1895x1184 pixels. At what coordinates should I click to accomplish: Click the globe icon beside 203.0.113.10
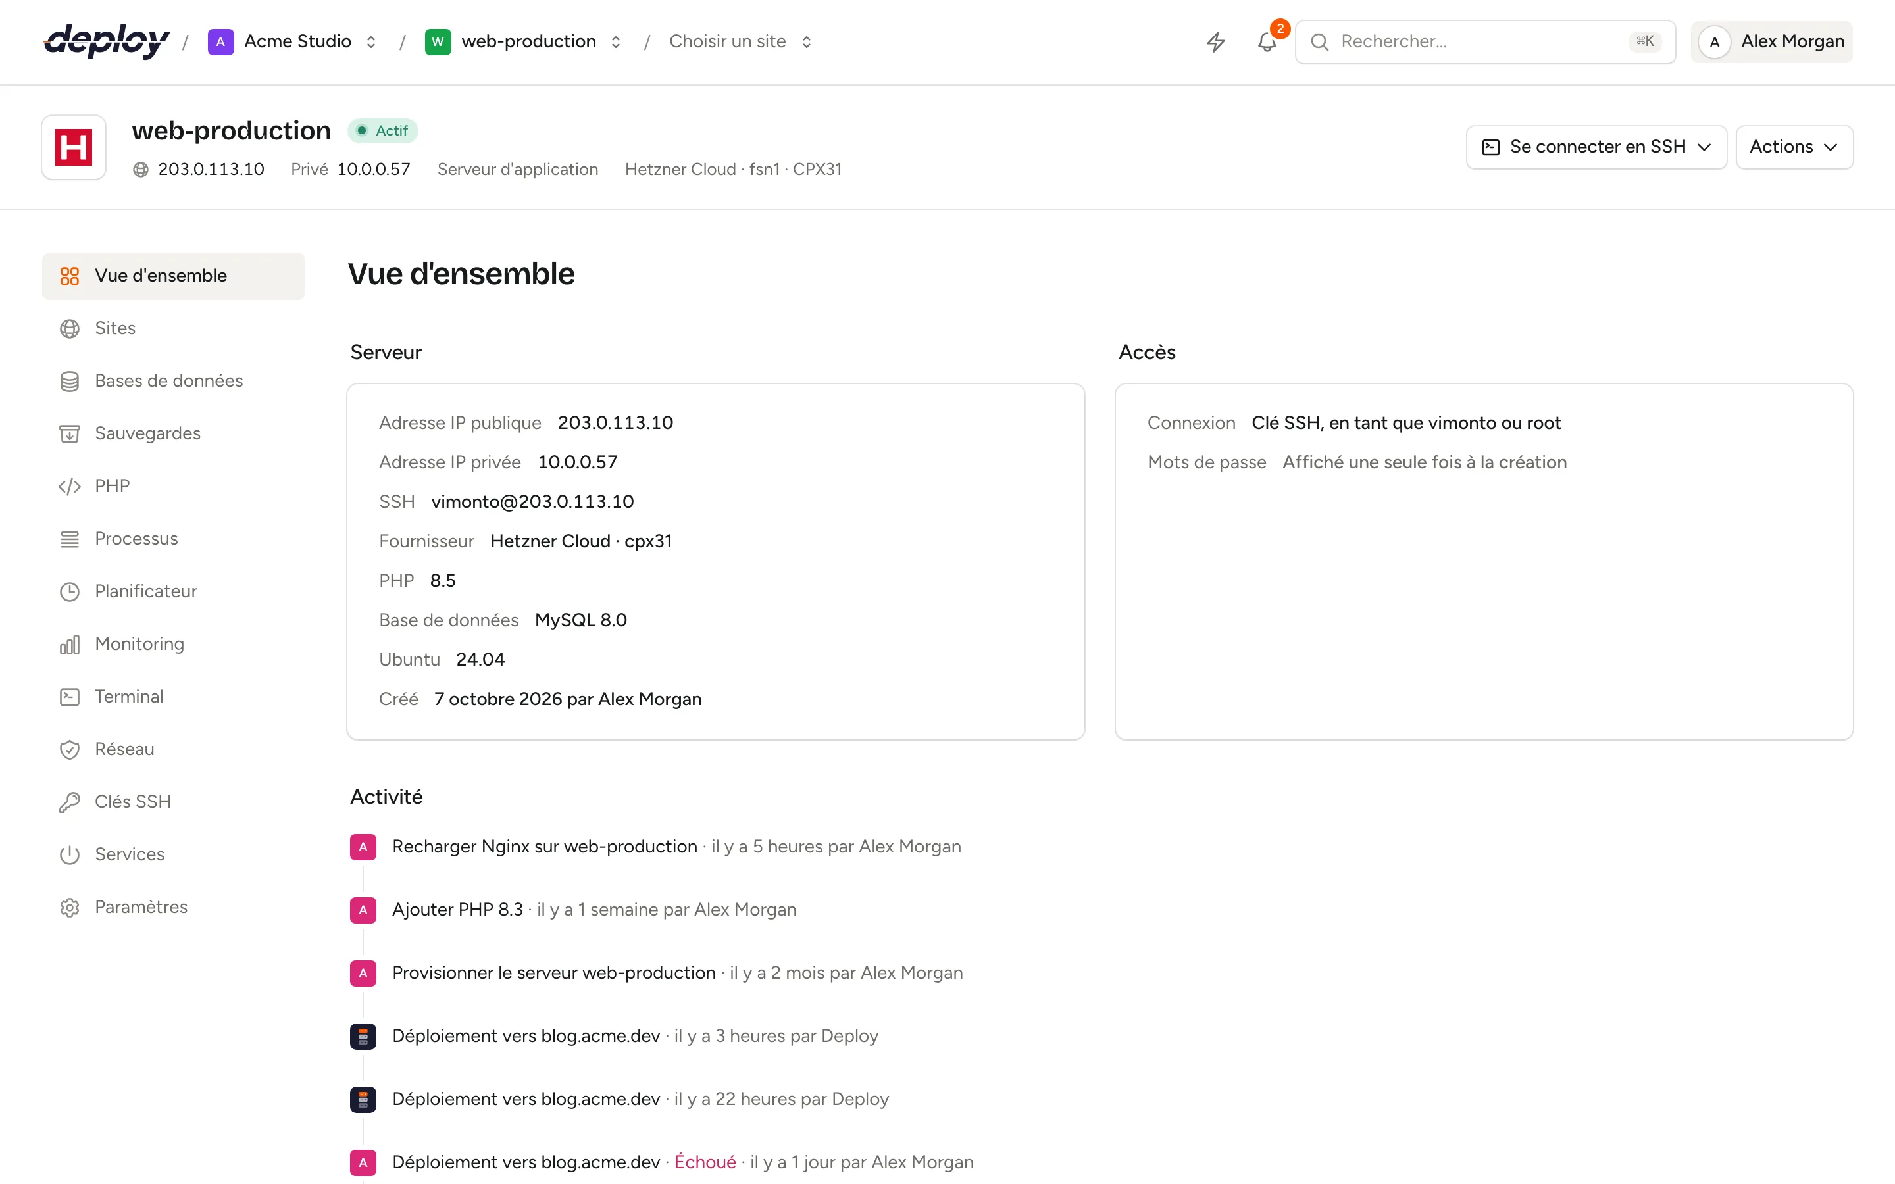(141, 169)
